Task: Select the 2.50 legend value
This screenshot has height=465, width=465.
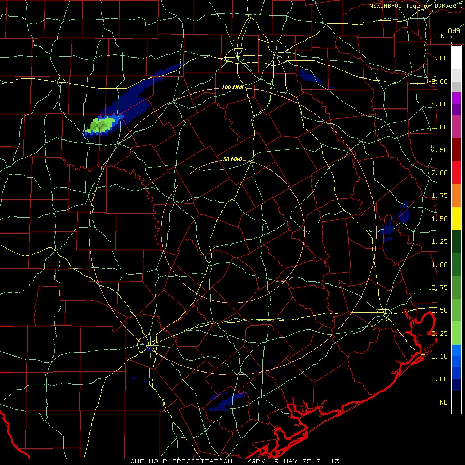Action: pos(440,150)
